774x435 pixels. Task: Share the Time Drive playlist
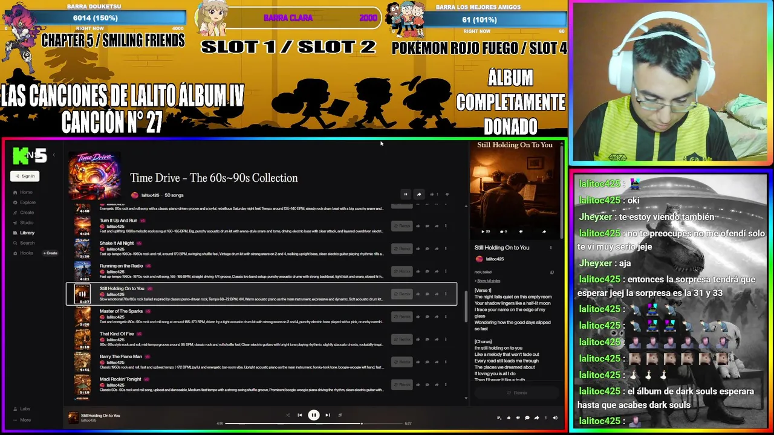419,195
